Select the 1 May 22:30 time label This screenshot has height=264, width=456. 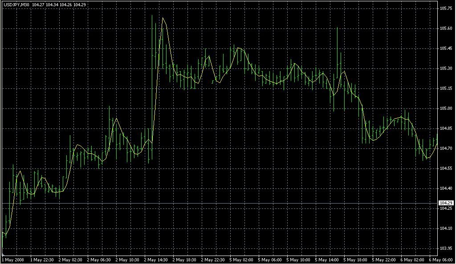[42, 260]
